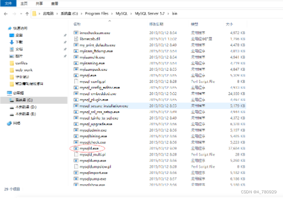Screen dimensions: 283x198
Task: Select the (E:) drive in the sidebar
Action: tap(25, 114)
